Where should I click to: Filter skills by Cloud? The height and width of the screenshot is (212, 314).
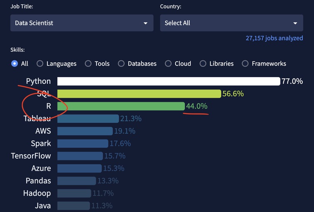tap(168, 63)
